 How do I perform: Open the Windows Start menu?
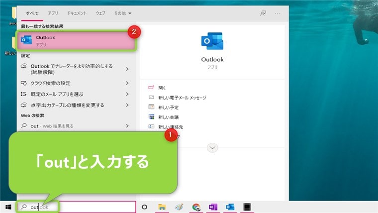pos(8,207)
